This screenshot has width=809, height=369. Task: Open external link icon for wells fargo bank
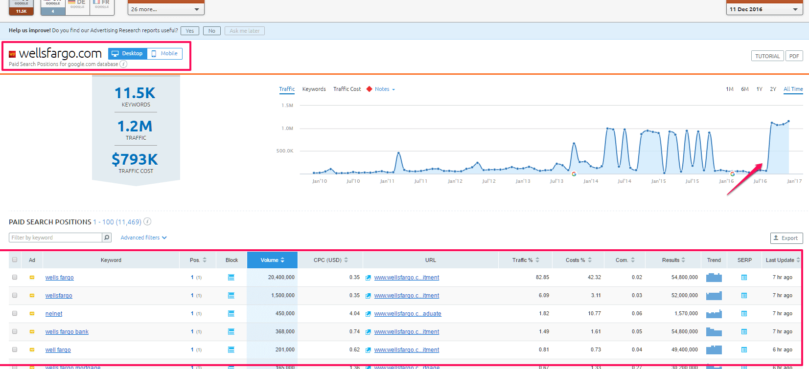[x=368, y=332]
